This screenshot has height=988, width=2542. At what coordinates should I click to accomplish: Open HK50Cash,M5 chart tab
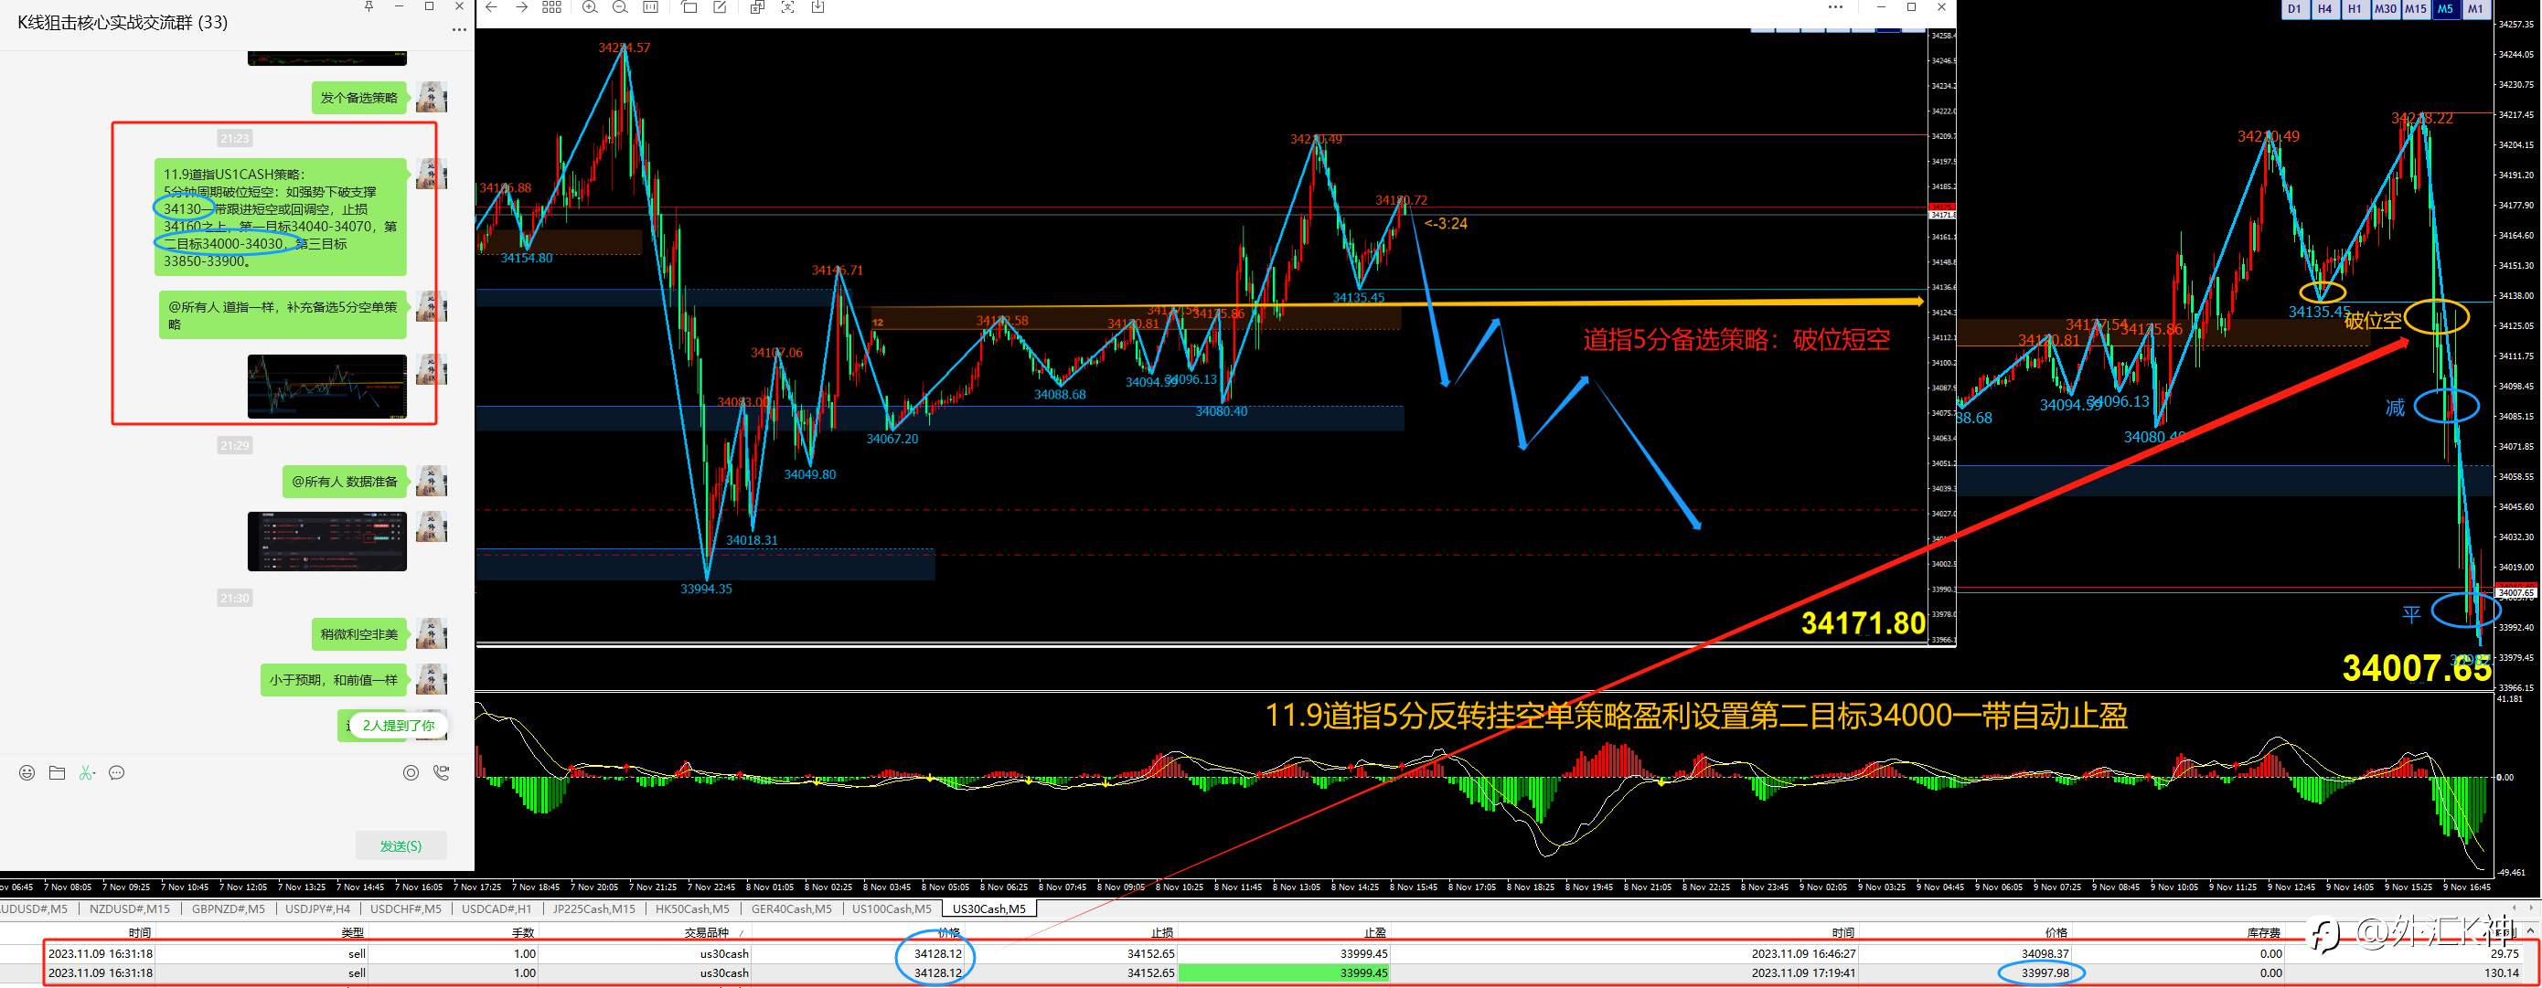[692, 909]
